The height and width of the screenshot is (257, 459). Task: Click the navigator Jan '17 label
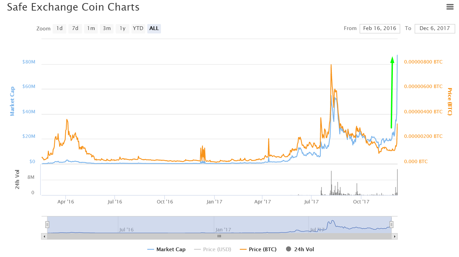(x=223, y=230)
